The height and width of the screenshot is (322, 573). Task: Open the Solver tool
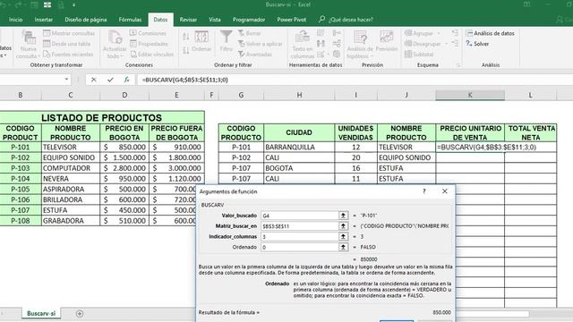tap(477, 44)
